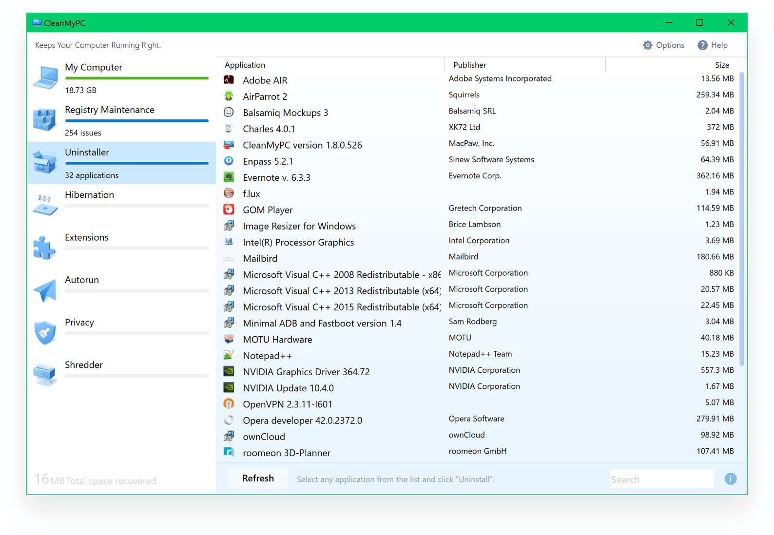Viewport: 774px width, 535px height.
Task: Click the 557.3 MB size value
Action: 717,370
